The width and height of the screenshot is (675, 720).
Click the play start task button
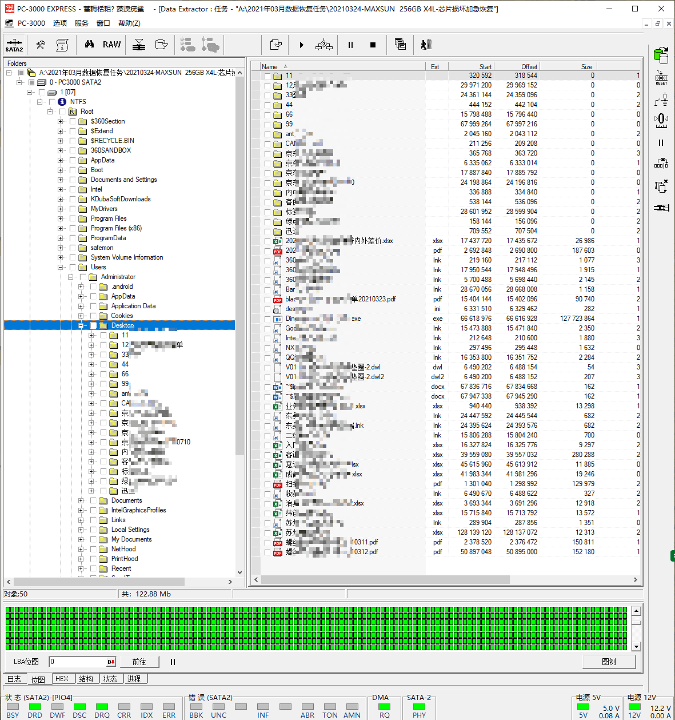point(301,45)
